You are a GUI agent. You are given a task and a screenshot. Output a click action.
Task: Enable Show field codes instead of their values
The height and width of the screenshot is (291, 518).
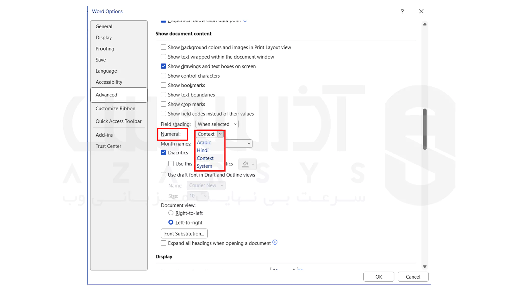click(x=163, y=113)
